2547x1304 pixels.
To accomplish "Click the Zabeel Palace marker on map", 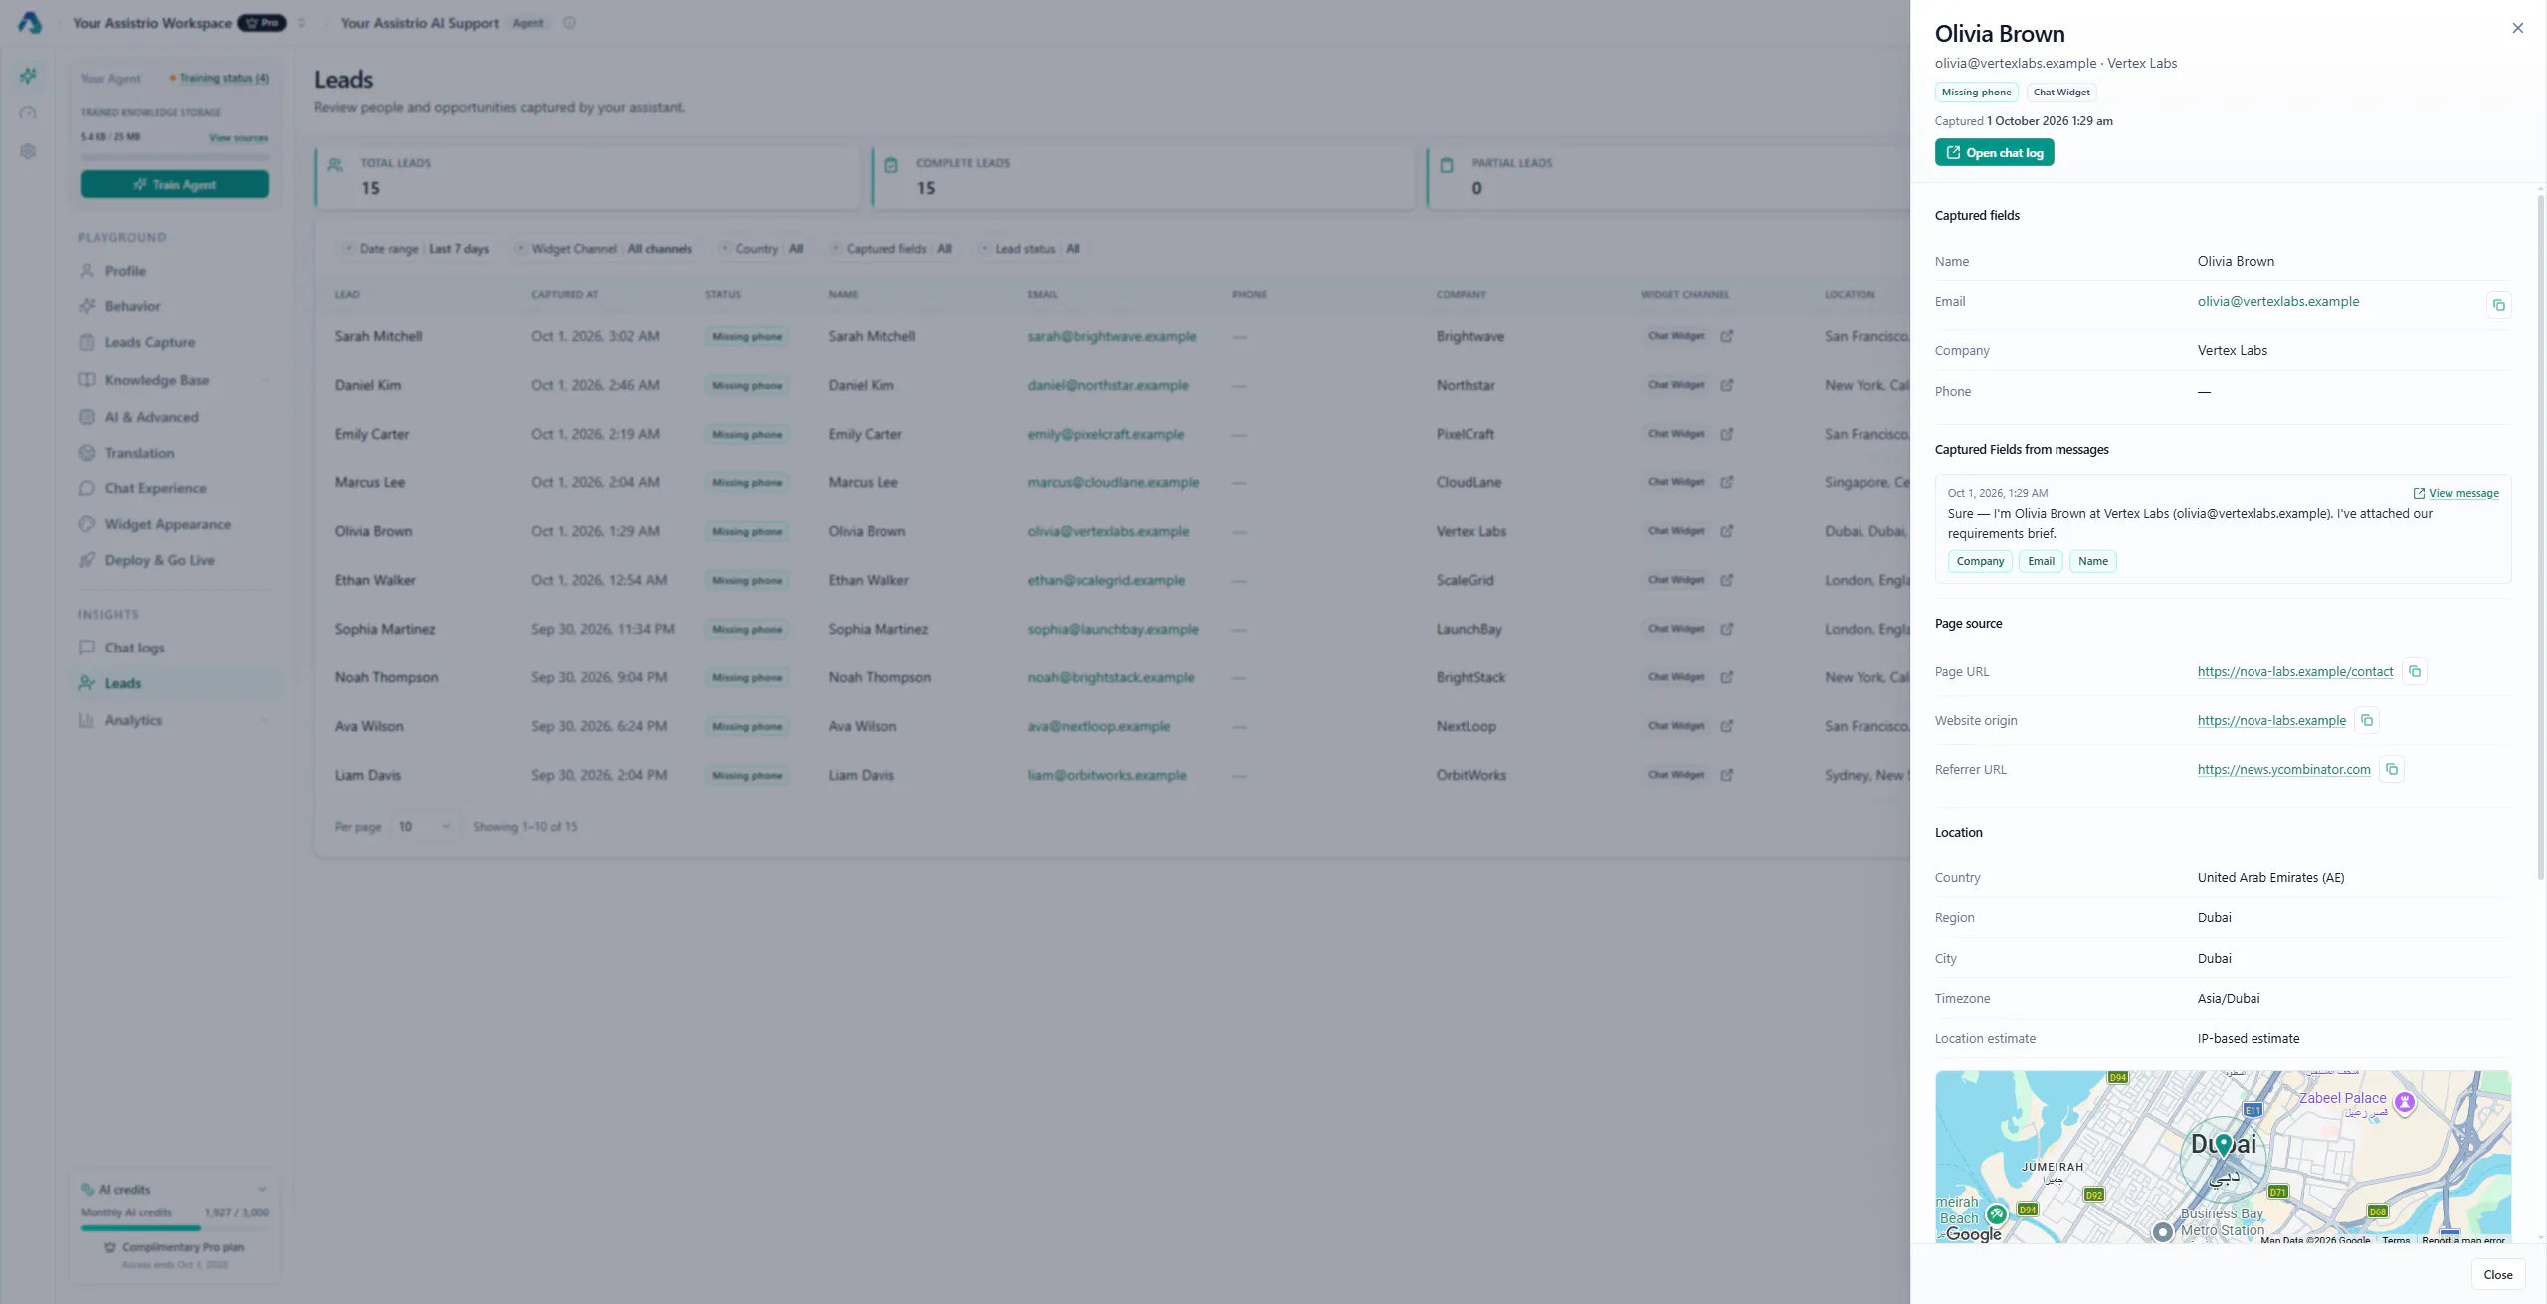I will pos(2405,1101).
